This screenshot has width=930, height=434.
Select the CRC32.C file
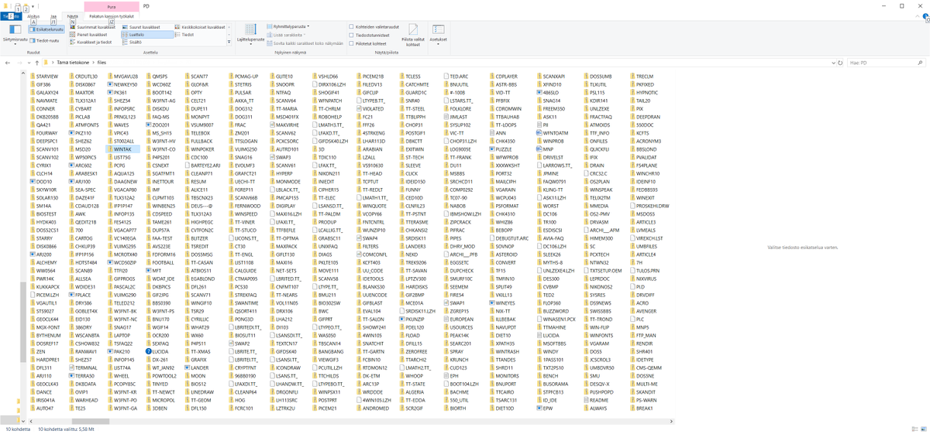tap(595, 173)
